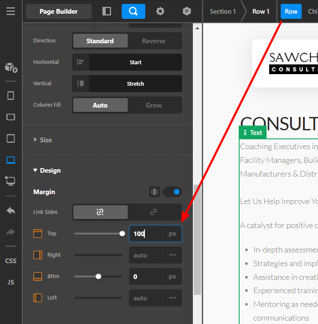Open the hexagon notes icon

pos(187,12)
